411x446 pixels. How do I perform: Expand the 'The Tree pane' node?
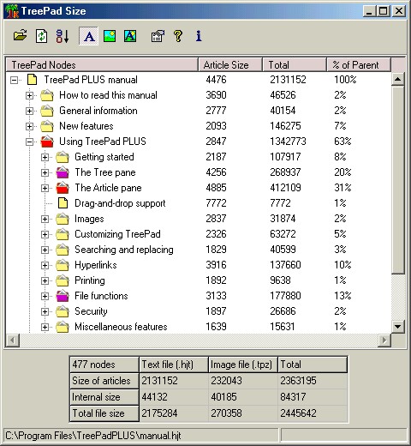pyautogui.click(x=45, y=172)
